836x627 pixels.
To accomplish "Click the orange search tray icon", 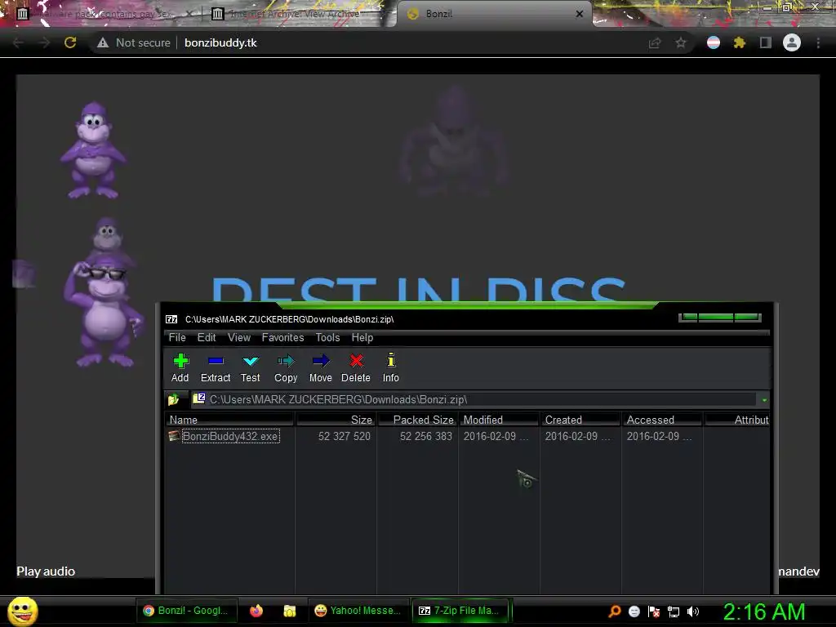I will point(615,611).
